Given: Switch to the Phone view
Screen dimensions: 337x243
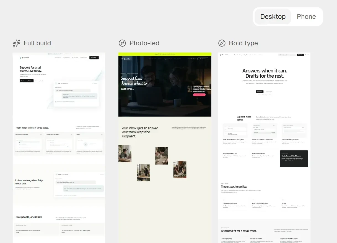Looking at the screenshot, I should 306,17.
